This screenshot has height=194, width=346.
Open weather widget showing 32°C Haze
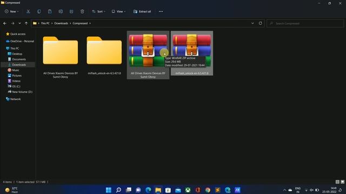(11, 190)
